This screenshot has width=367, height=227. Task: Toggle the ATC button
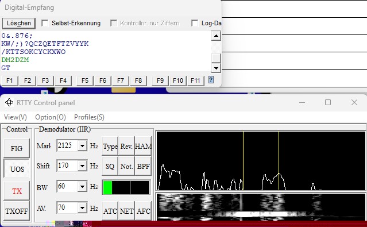coord(110,211)
